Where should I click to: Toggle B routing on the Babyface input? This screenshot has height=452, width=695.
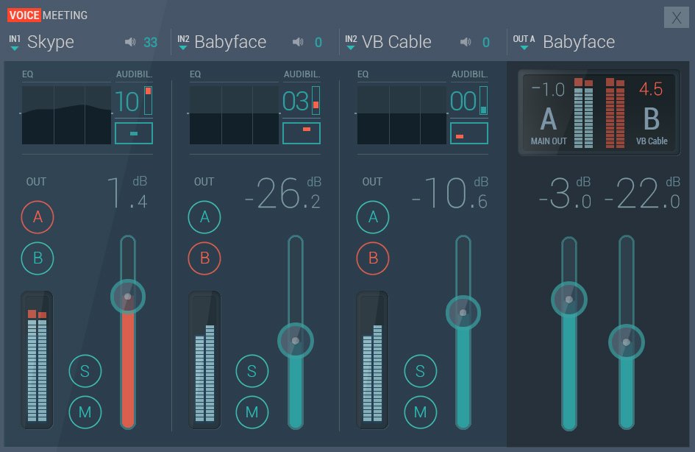point(204,259)
